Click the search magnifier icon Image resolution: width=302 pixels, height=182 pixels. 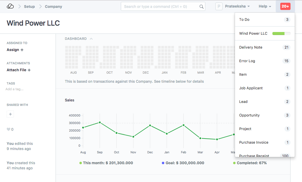click(x=201, y=7)
